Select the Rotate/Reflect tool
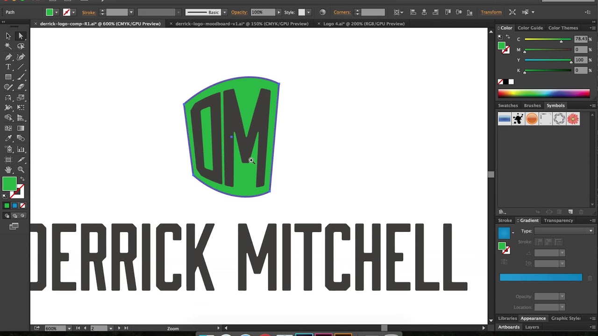 tap(8, 98)
